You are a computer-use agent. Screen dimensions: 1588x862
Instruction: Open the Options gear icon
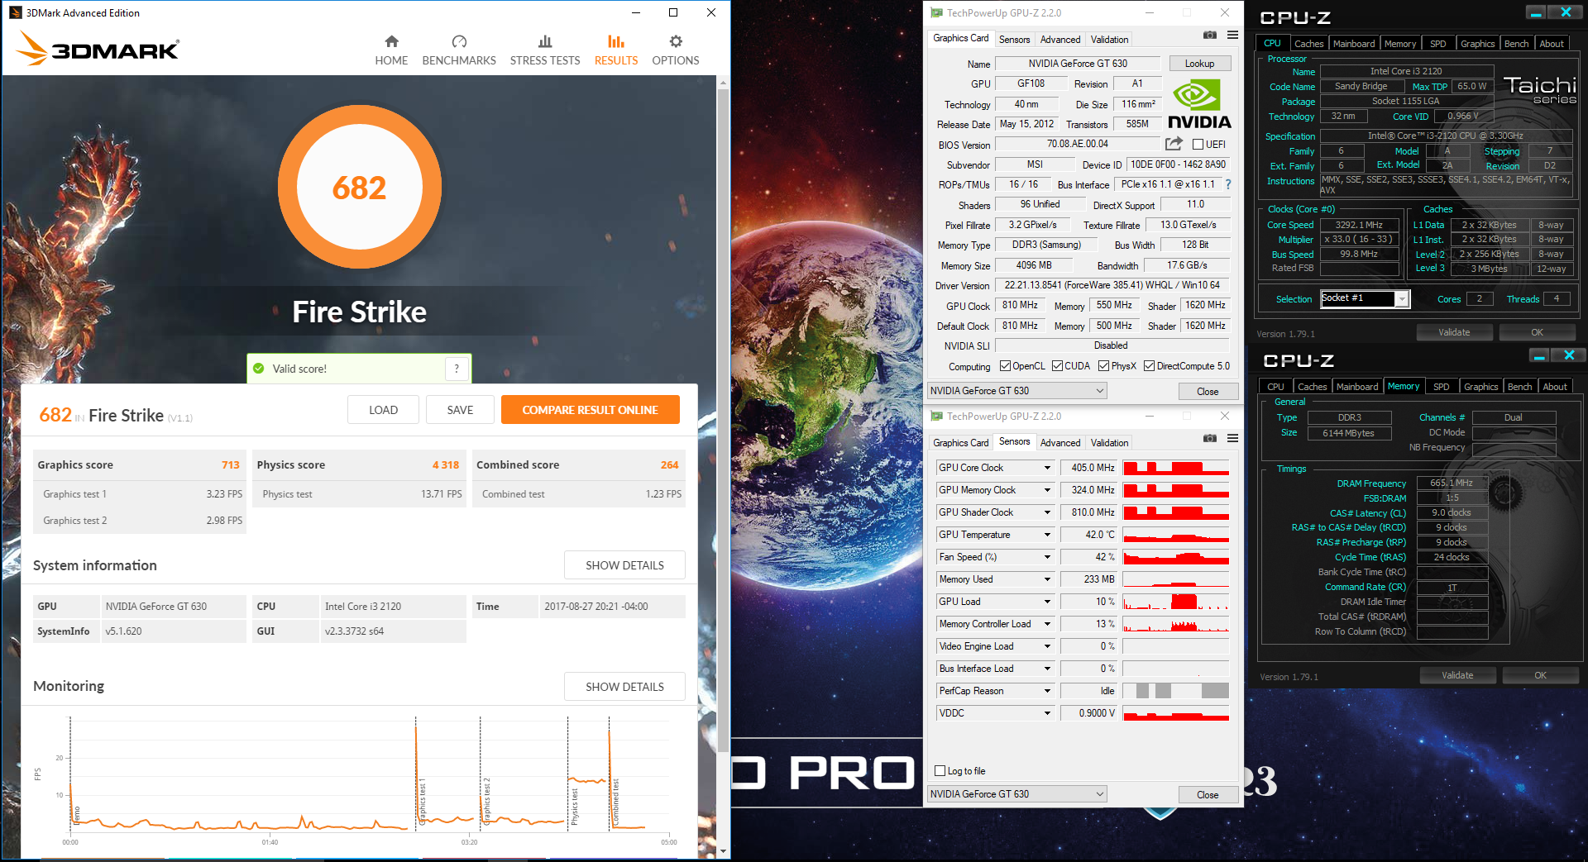(x=676, y=41)
